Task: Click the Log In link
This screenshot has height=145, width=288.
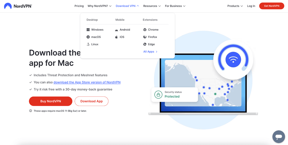Action: tap(251, 6)
